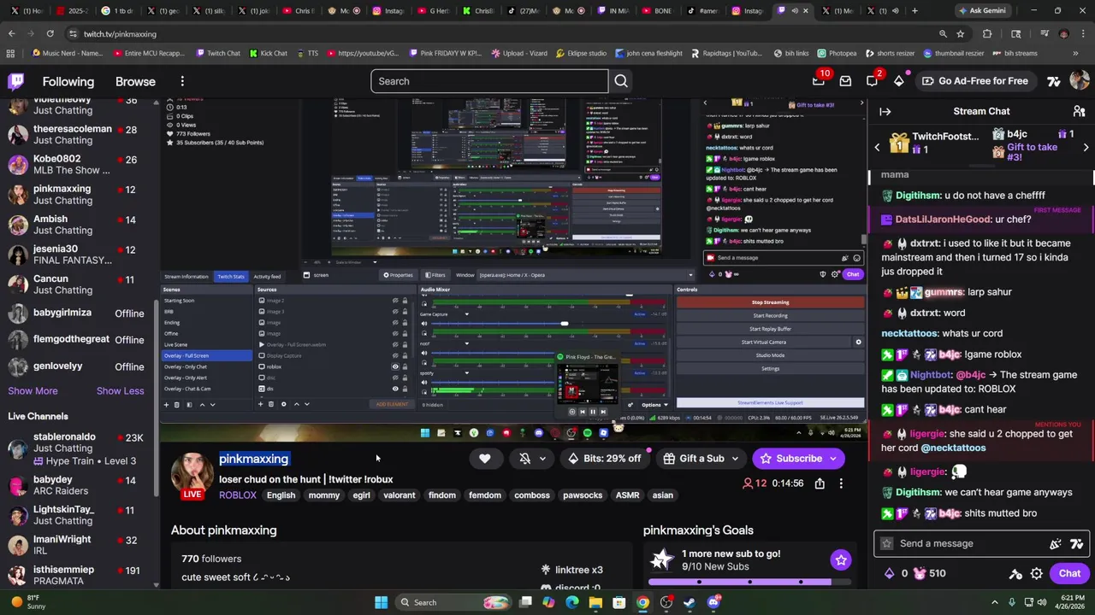Open the Bits balance icon below chat
The height and width of the screenshot is (615, 1095).
tap(890, 573)
